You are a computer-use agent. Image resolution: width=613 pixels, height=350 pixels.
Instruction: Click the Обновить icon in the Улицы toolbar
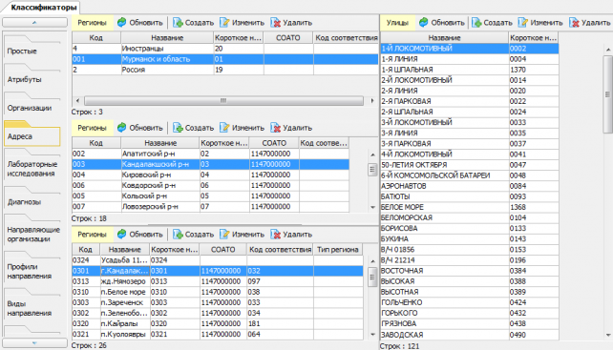tap(423, 22)
